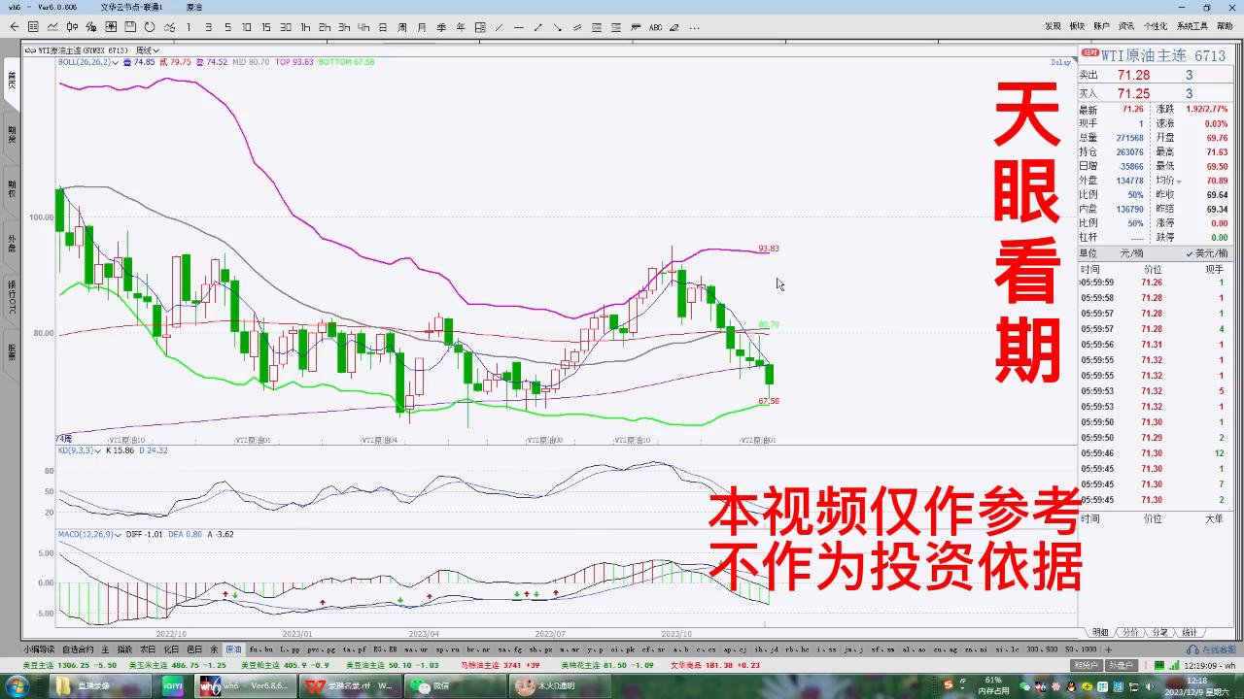Select the 3h period button
The width and height of the screenshot is (1244, 699).
pyautogui.click(x=344, y=27)
